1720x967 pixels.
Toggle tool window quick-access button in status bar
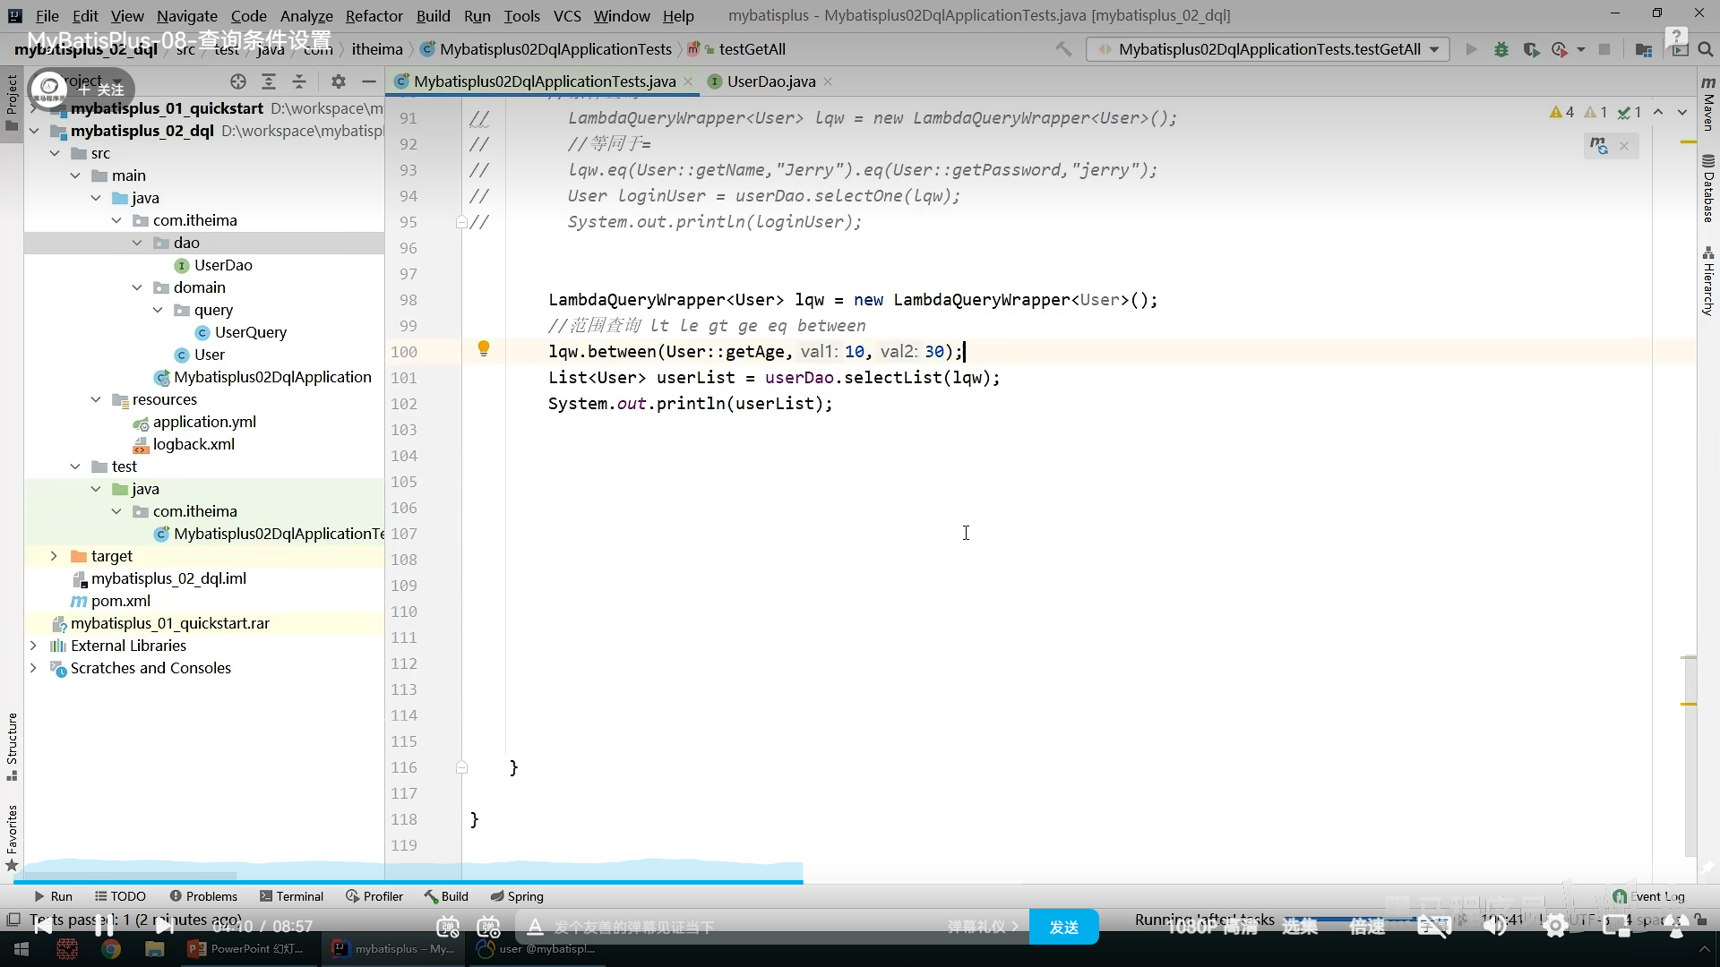[13, 920]
